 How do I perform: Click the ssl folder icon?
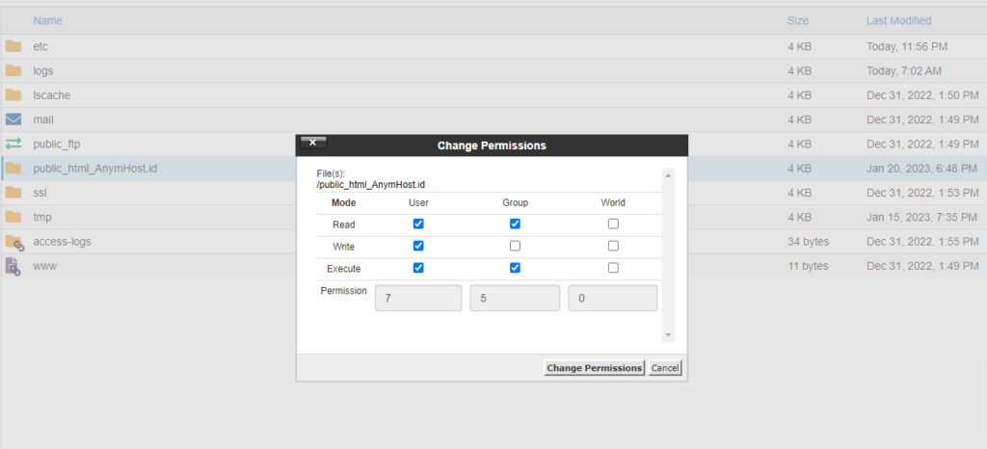tap(13, 193)
